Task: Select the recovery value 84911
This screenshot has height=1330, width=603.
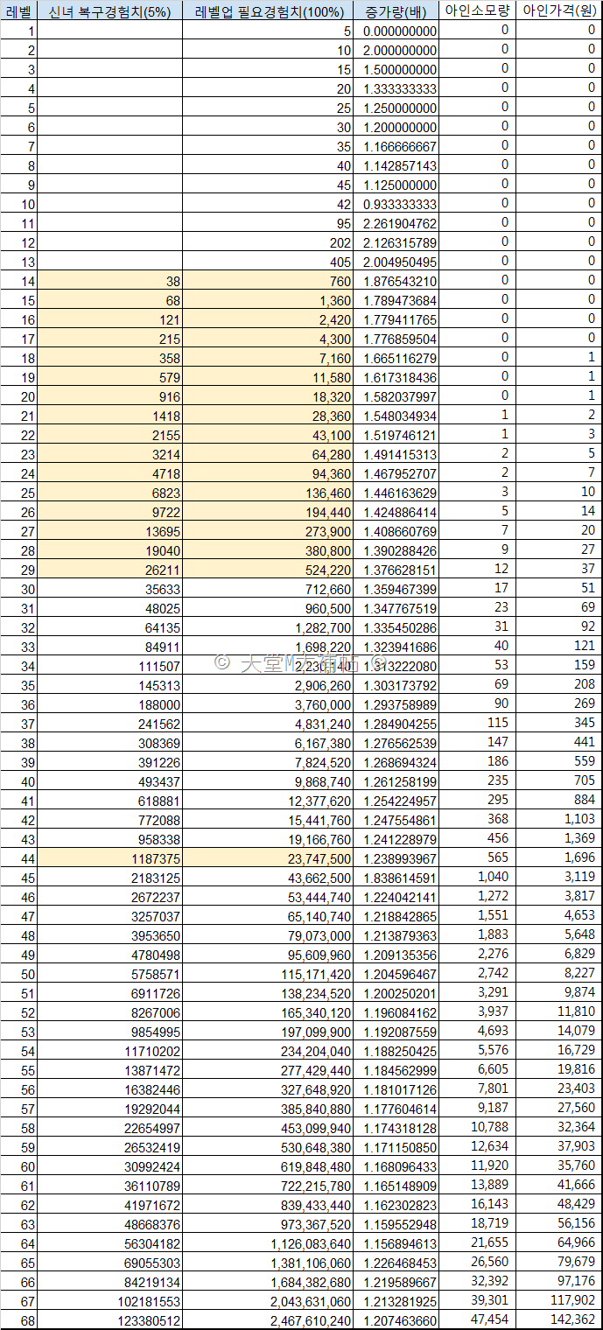Action: tap(109, 647)
